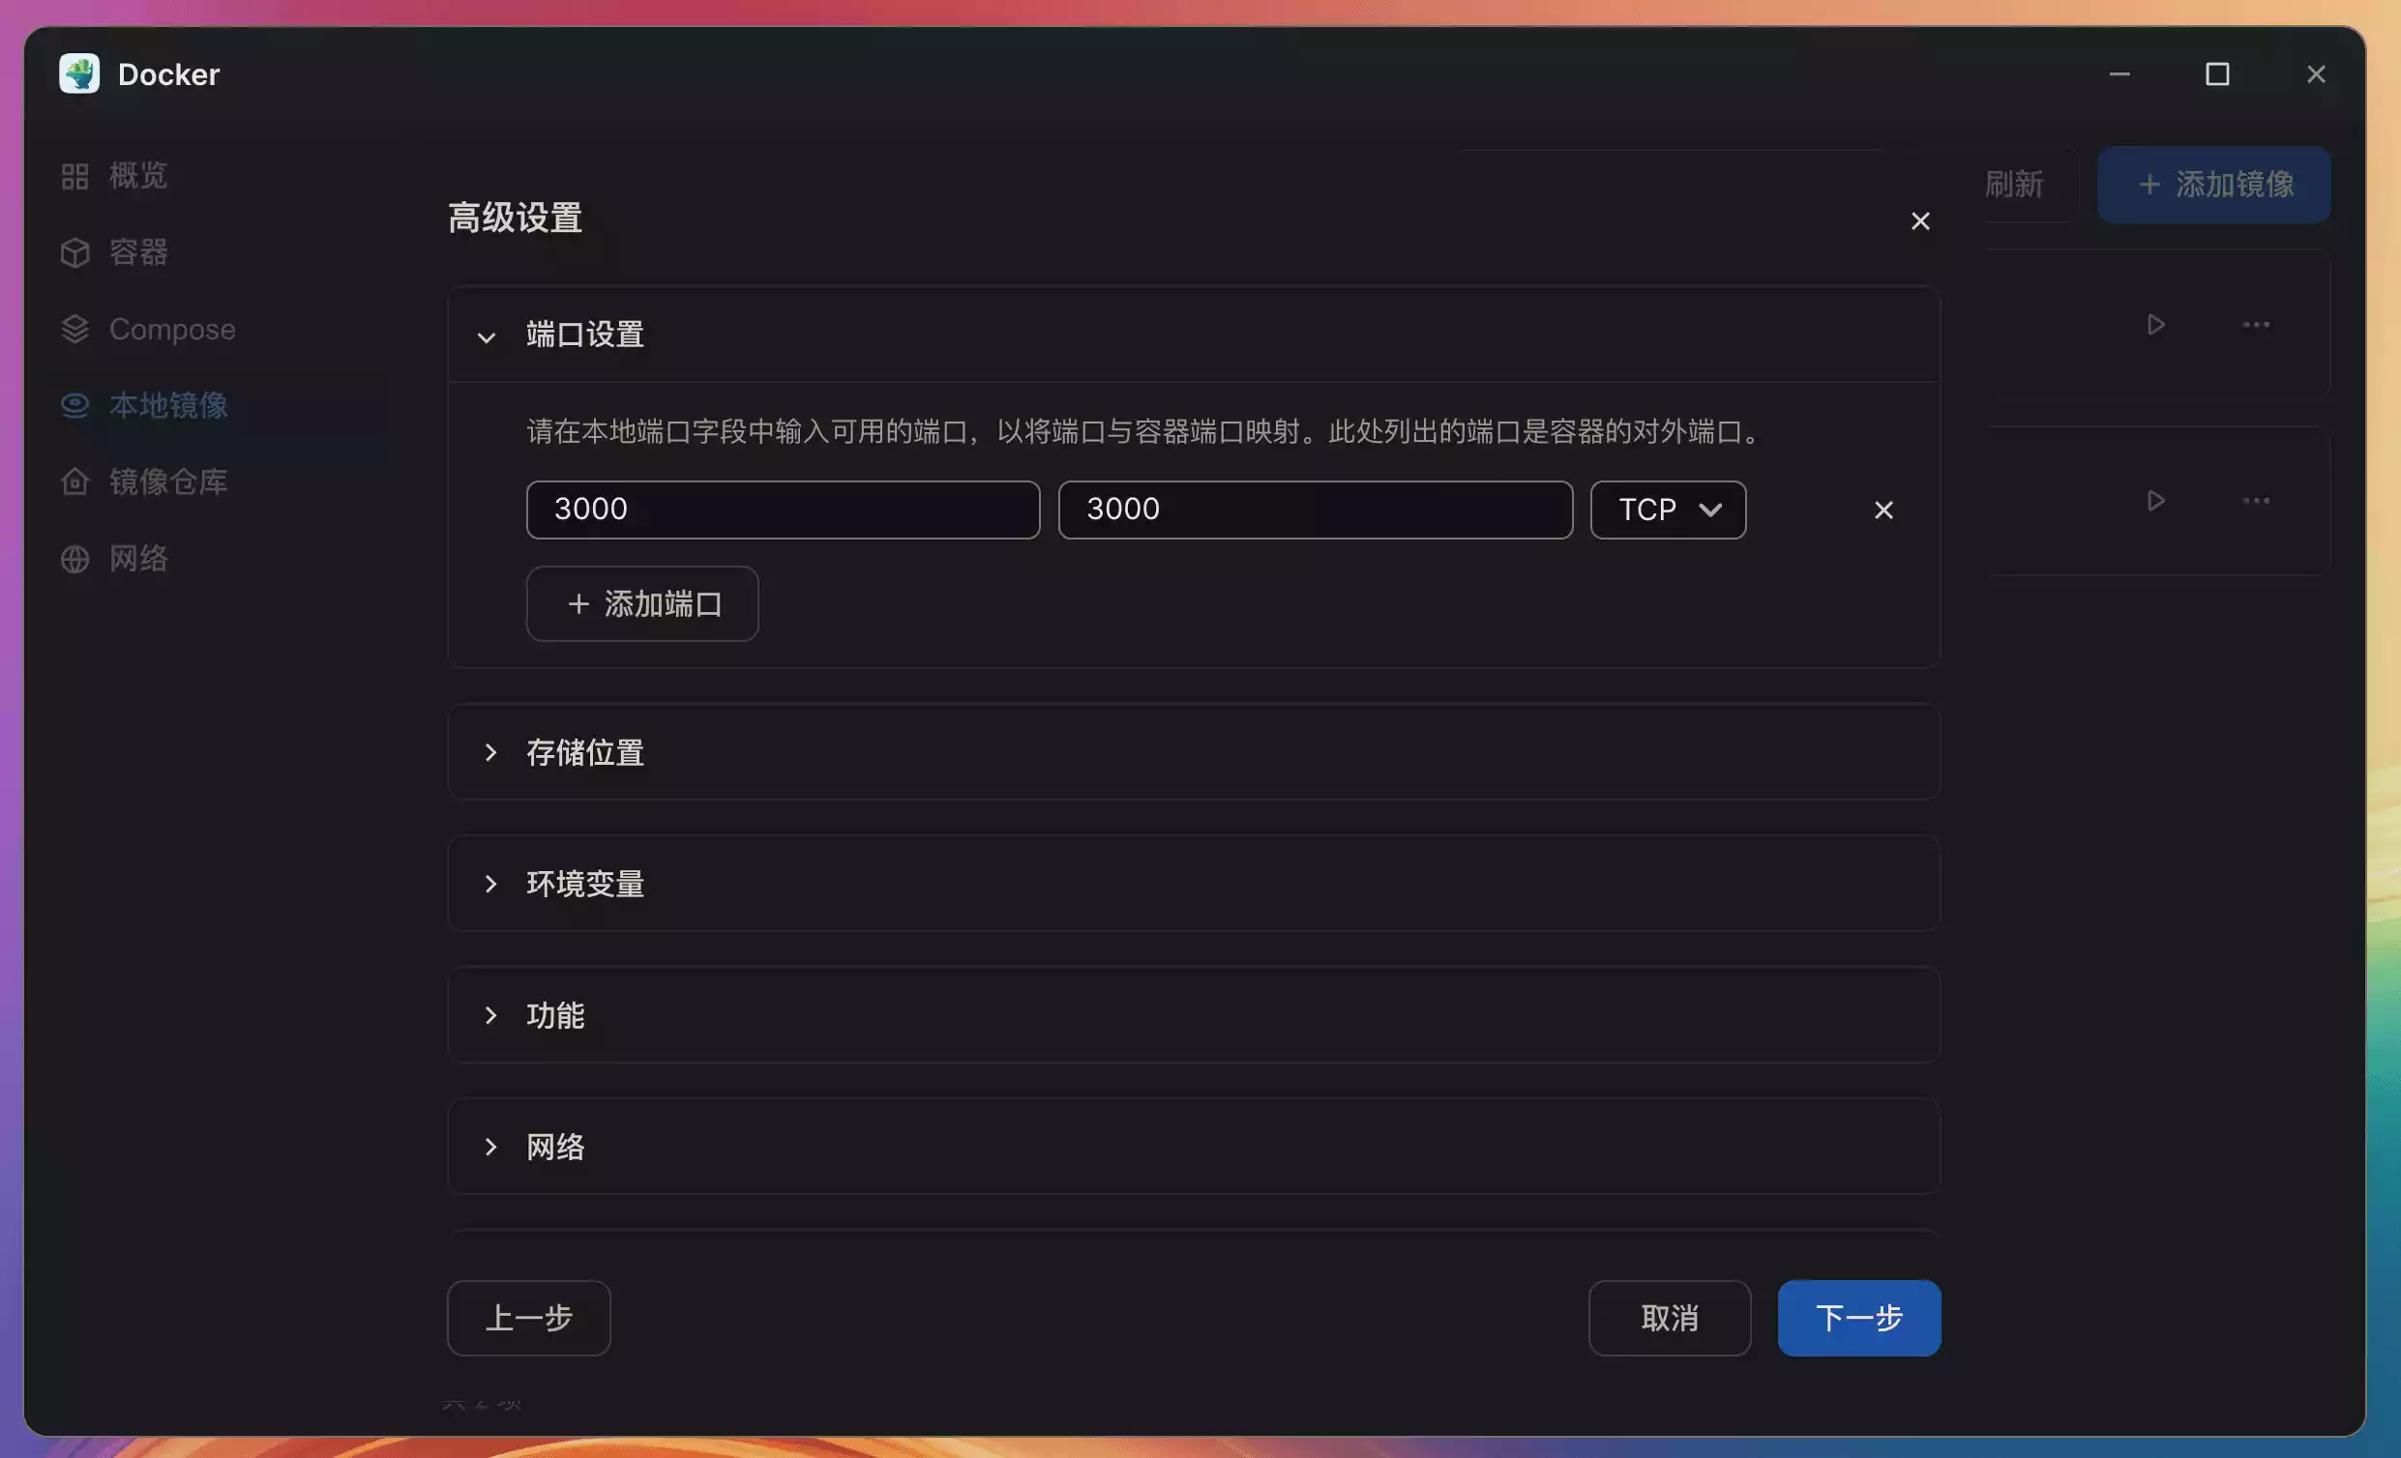The width and height of the screenshot is (2401, 1458).
Task: Click the Docker app logo icon
Action: pyautogui.click(x=79, y=74)
